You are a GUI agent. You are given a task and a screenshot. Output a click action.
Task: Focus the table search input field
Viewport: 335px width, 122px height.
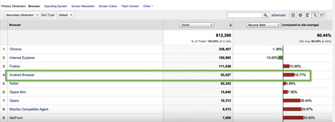[x=245, y=15]
